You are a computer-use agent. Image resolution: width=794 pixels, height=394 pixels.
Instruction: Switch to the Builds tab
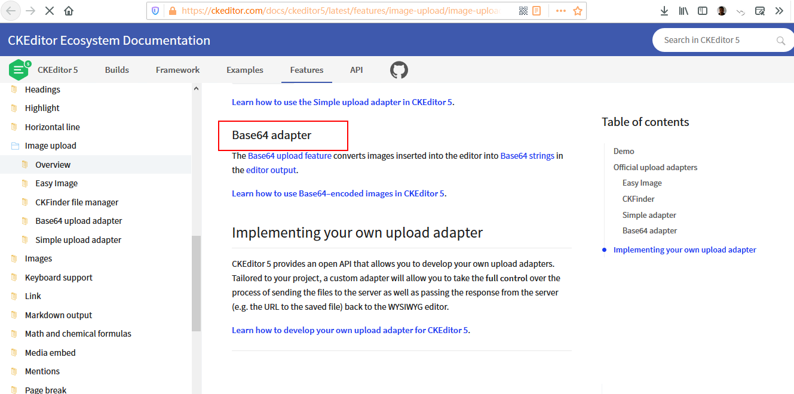point(117,70)
